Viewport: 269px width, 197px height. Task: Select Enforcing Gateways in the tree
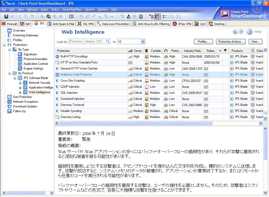point(26,35)
